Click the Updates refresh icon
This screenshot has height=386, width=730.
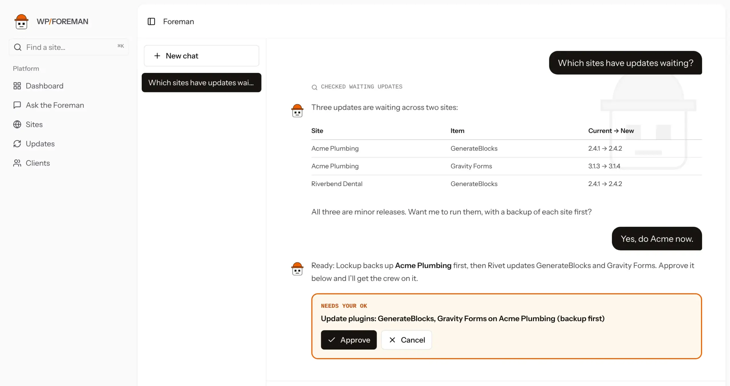click(17, 144)
